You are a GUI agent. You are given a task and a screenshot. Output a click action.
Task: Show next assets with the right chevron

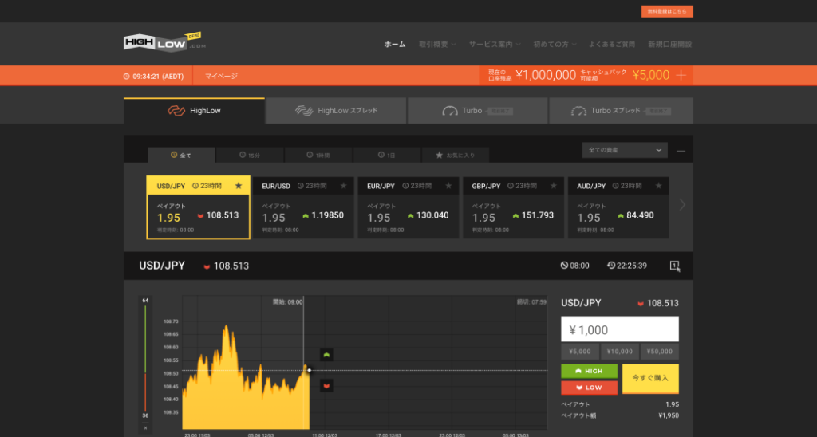pos(682,205)
